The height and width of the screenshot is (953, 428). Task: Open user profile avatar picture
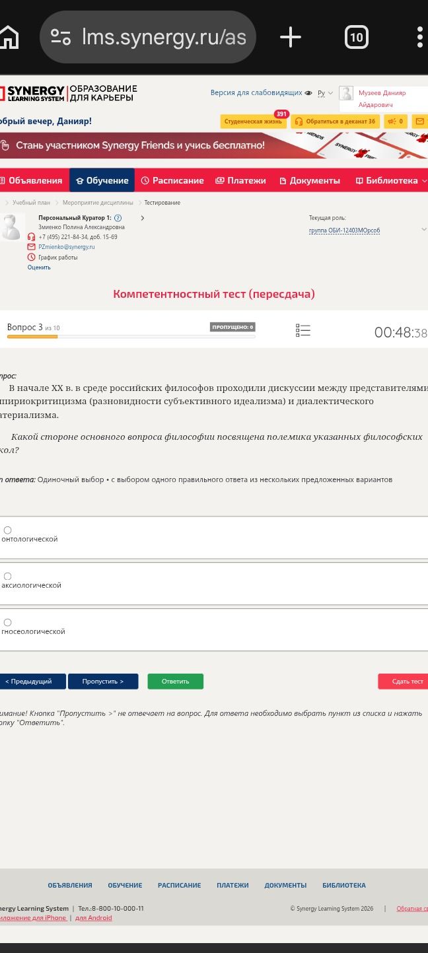(x=346, y=93)
